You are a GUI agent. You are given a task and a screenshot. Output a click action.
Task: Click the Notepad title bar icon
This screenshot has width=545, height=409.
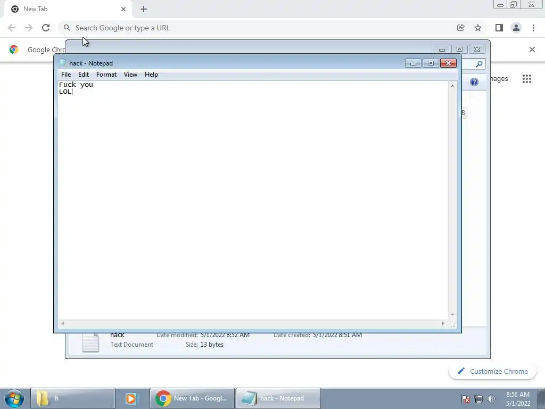click(x=63, y=63)
